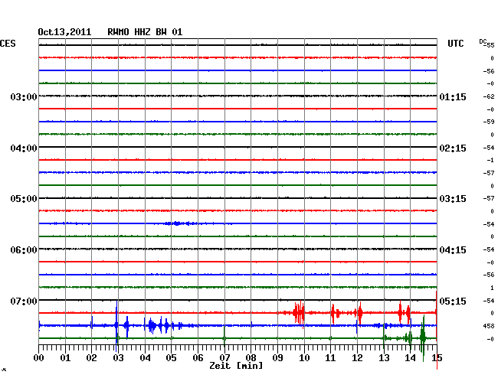Click the "Zeit [min]" axis title
The width and height of the screenshot is (498, 378).
pyautogui.click(x=236, y=366)
